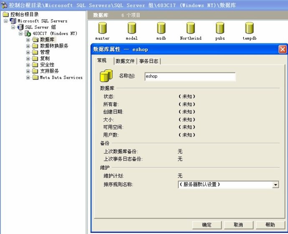Image resolution: width=288 pixels, height=234 pixels.
Task: Expand the 管理 tree node
Action: [x=28, y=52]
